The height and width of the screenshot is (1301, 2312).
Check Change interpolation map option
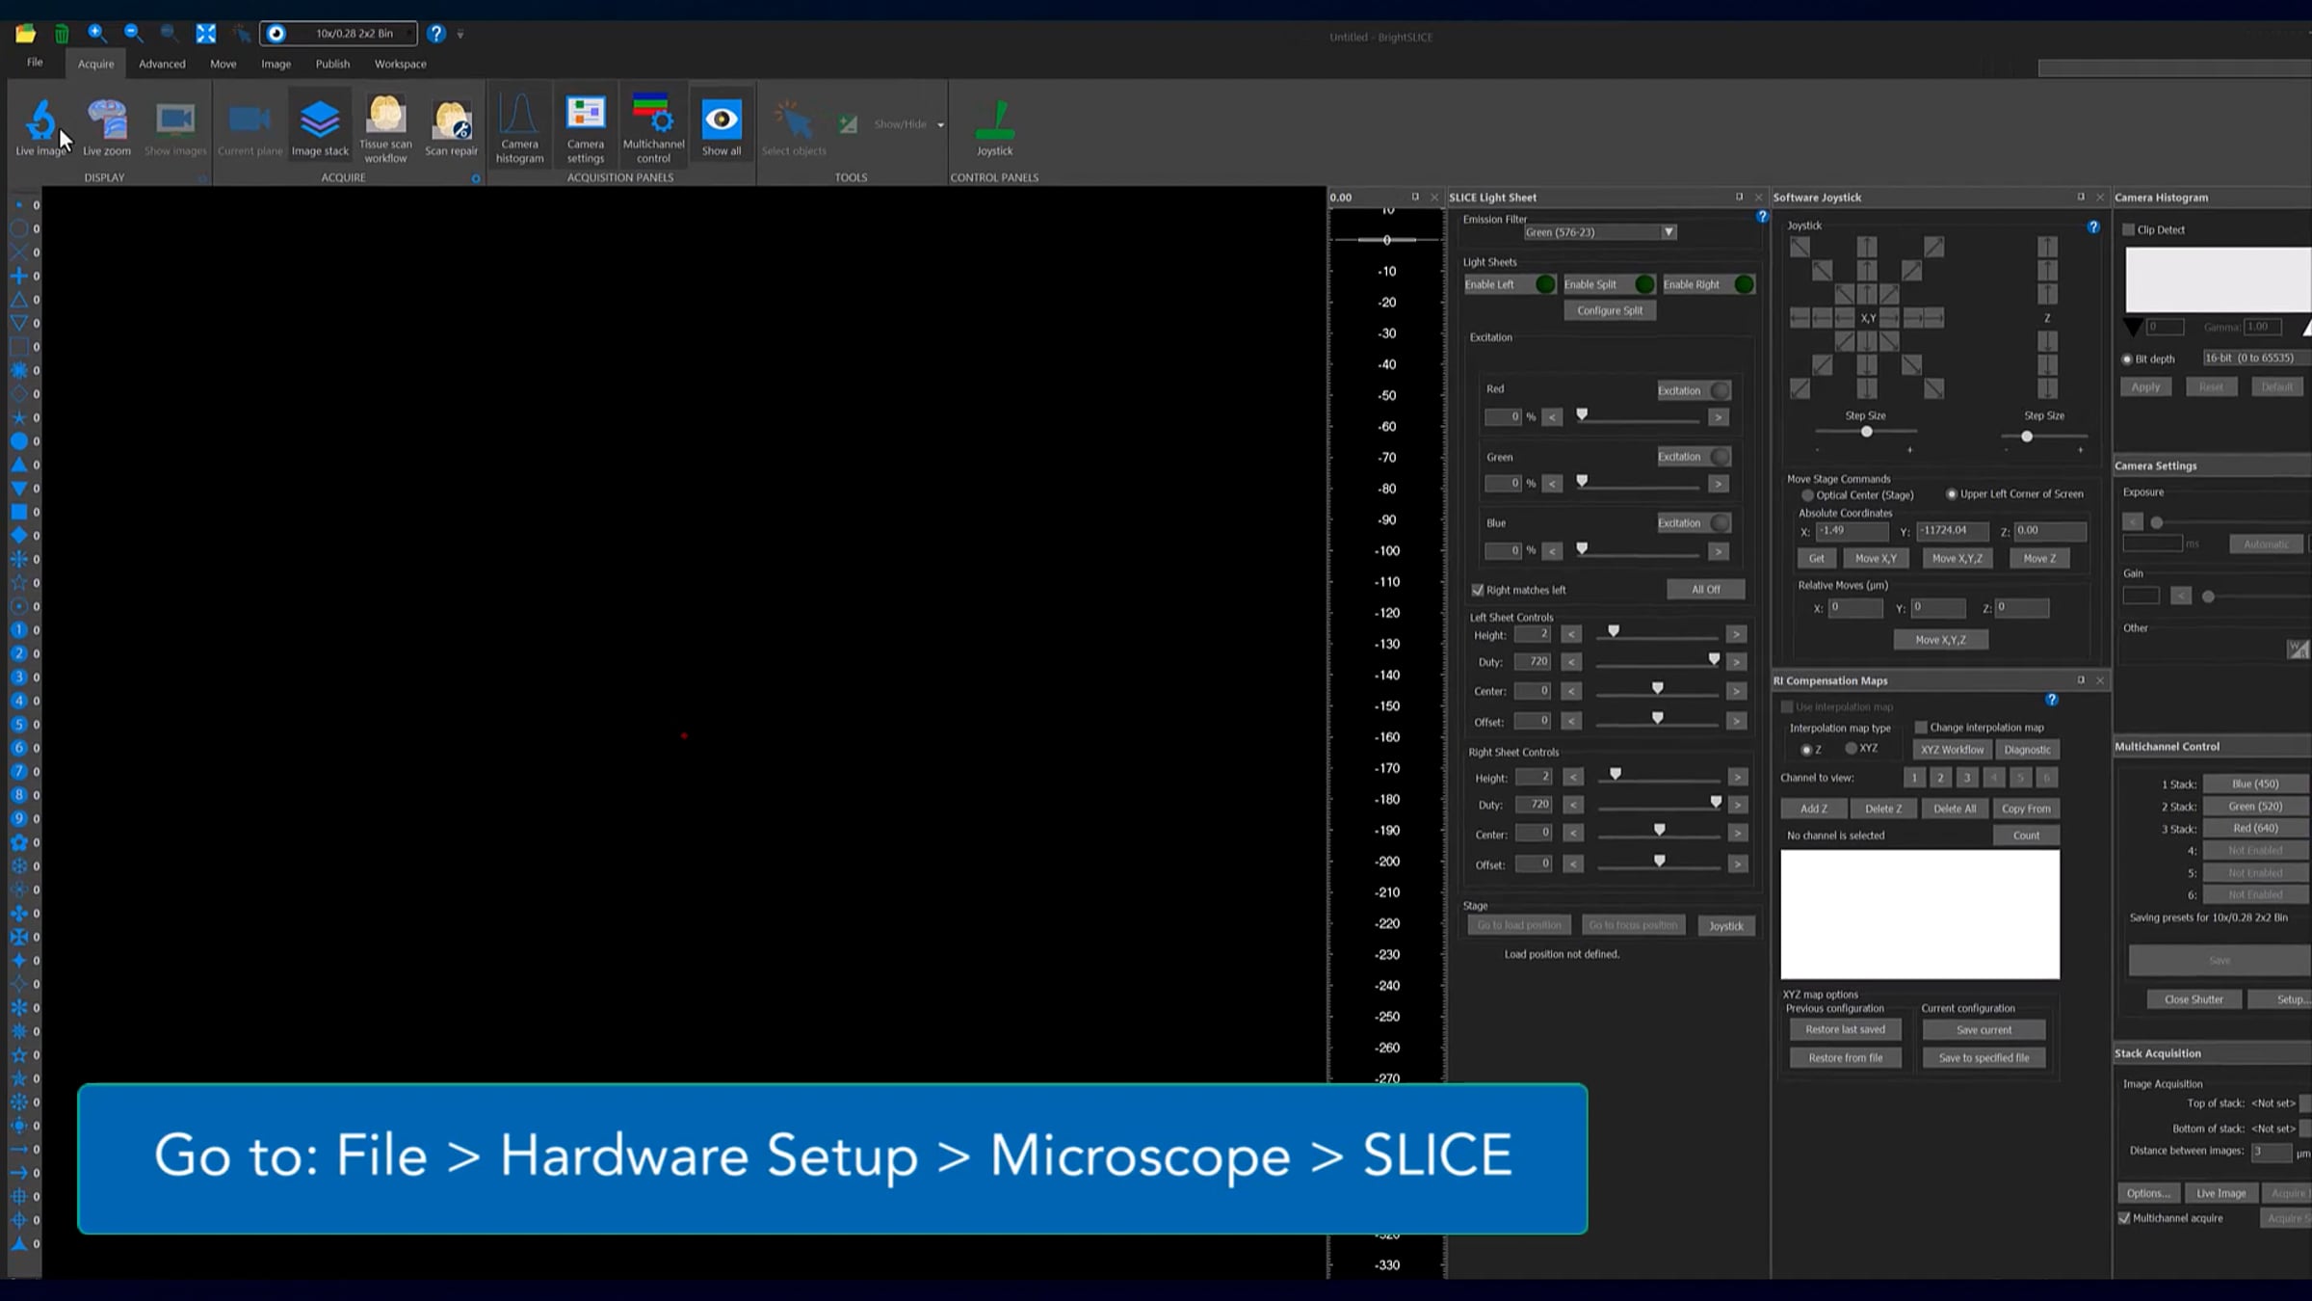1921,728
